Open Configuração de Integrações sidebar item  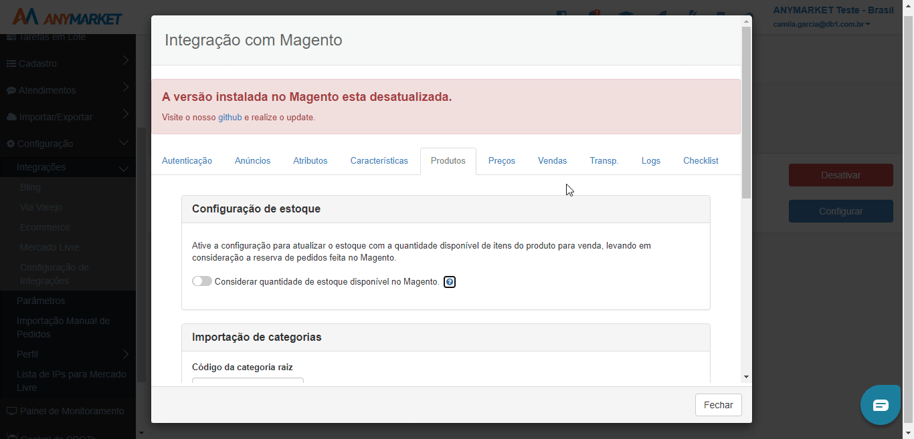click(54, 274)
